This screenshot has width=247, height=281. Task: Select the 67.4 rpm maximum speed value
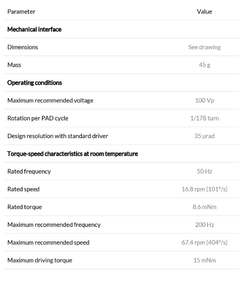204,243
